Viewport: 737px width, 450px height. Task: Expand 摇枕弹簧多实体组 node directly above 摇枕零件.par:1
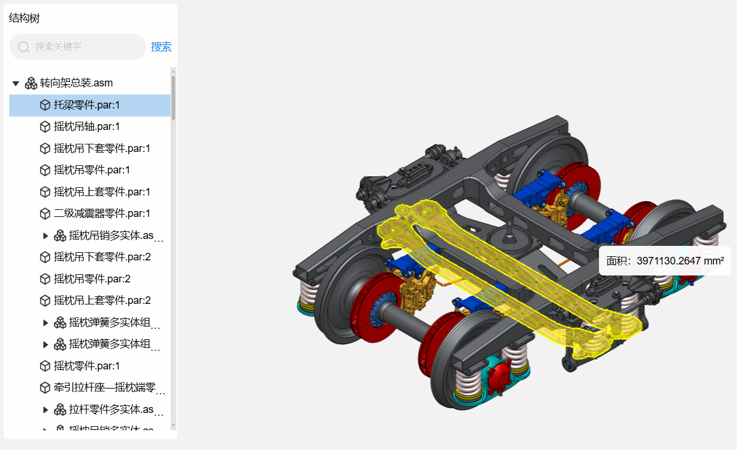point(46,344)
